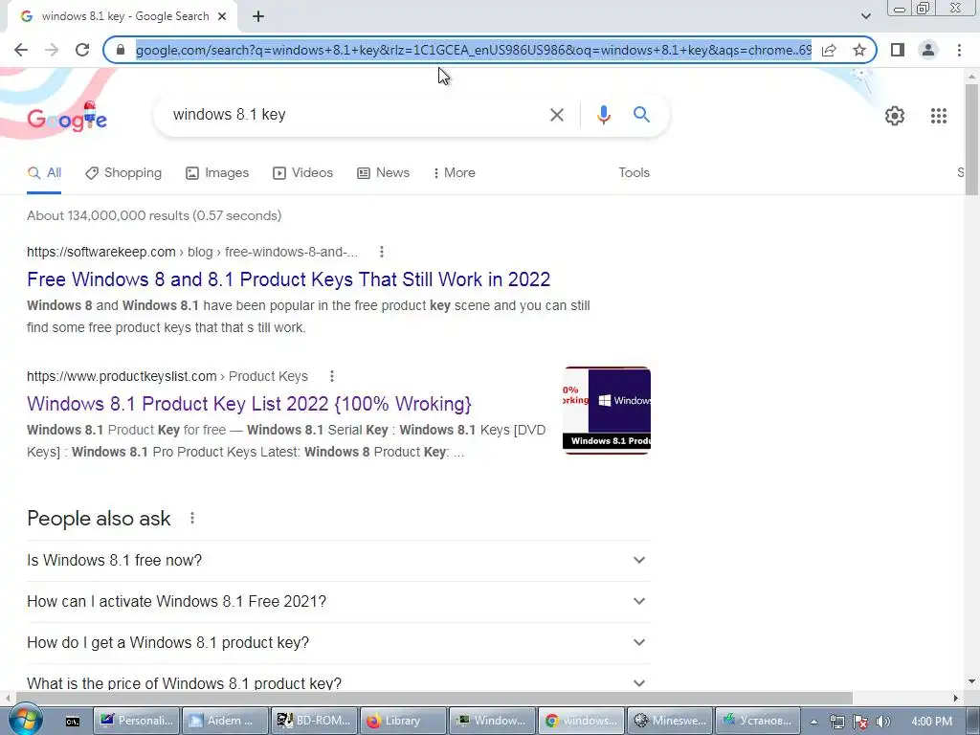Switch to Images results tab
Screen dimensions: 980x735
(x=217, y=173)
